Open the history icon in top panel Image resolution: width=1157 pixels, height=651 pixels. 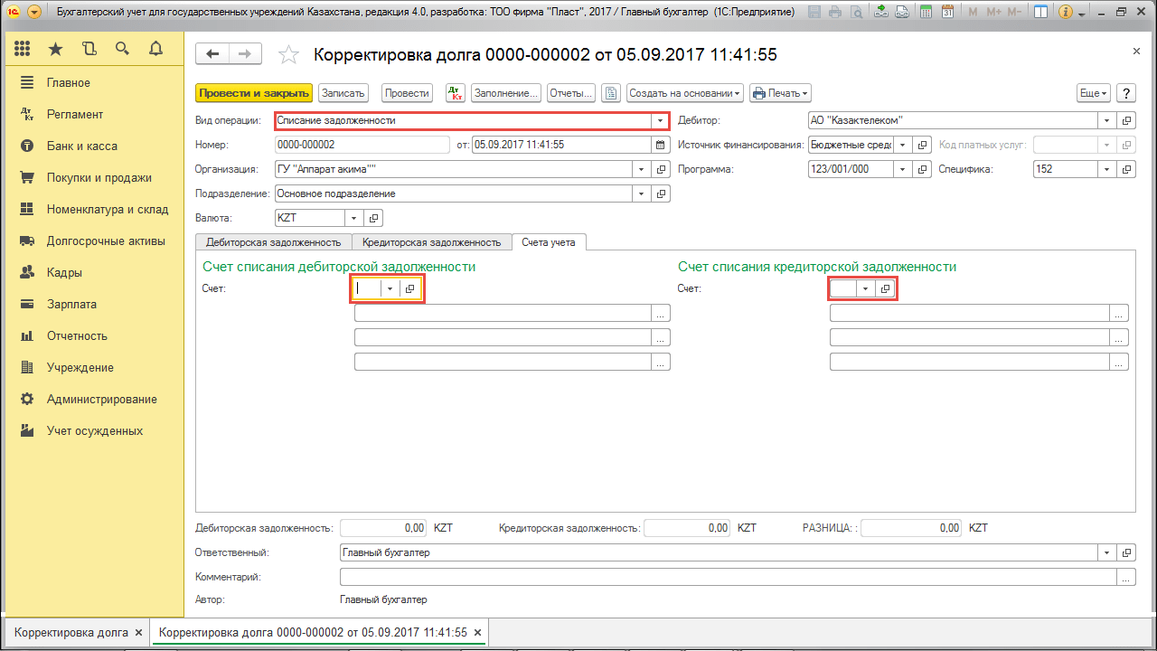tap(89, 49)
